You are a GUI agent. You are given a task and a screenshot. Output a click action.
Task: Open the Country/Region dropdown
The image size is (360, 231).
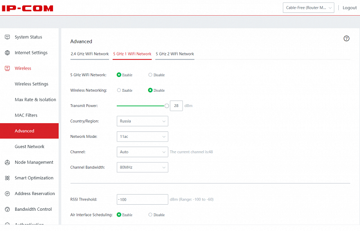[142, 121]
